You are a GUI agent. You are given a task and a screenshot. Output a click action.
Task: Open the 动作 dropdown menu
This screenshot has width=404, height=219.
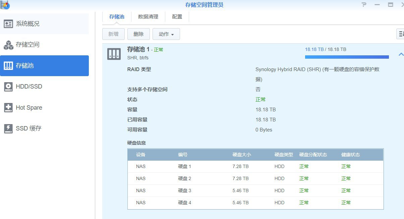point(166,34)
